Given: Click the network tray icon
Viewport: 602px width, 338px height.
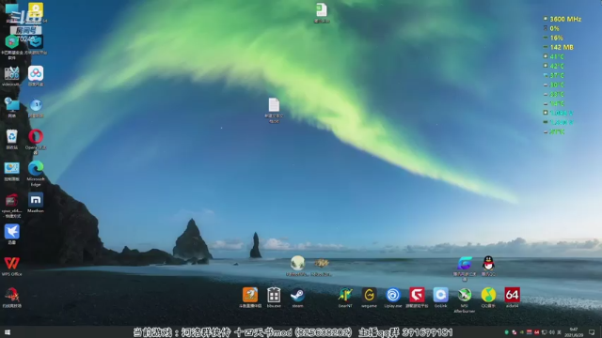Looking at the screenshot, I should click(544, 331).
